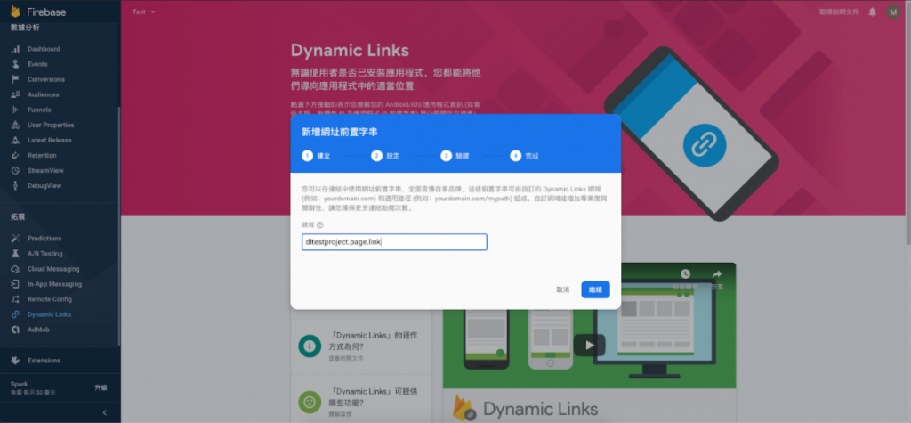Click the Cloud Messaging icon
The height and width of the screenshot is (423, 911).
(16, 269)
